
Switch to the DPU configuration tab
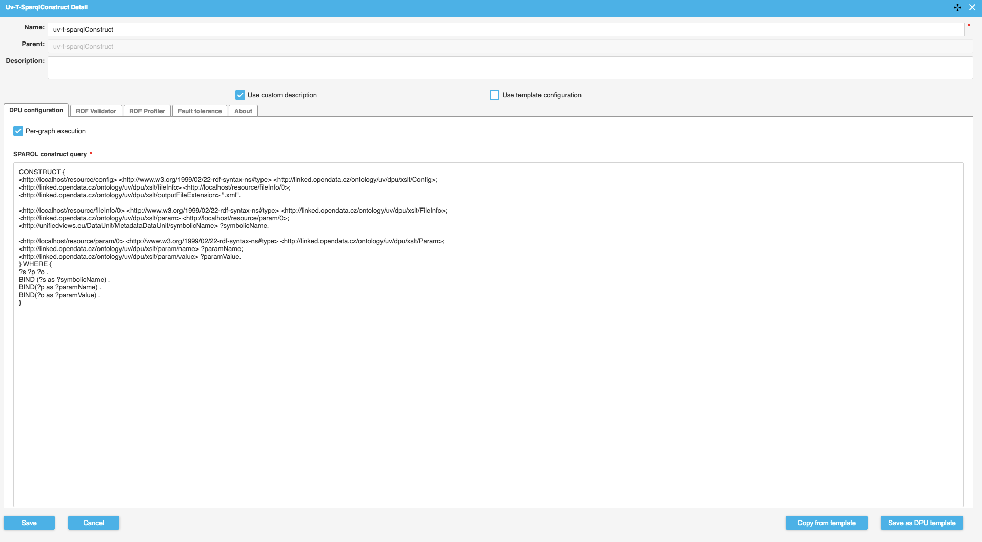pyautogui.click(x=36, y=110)
